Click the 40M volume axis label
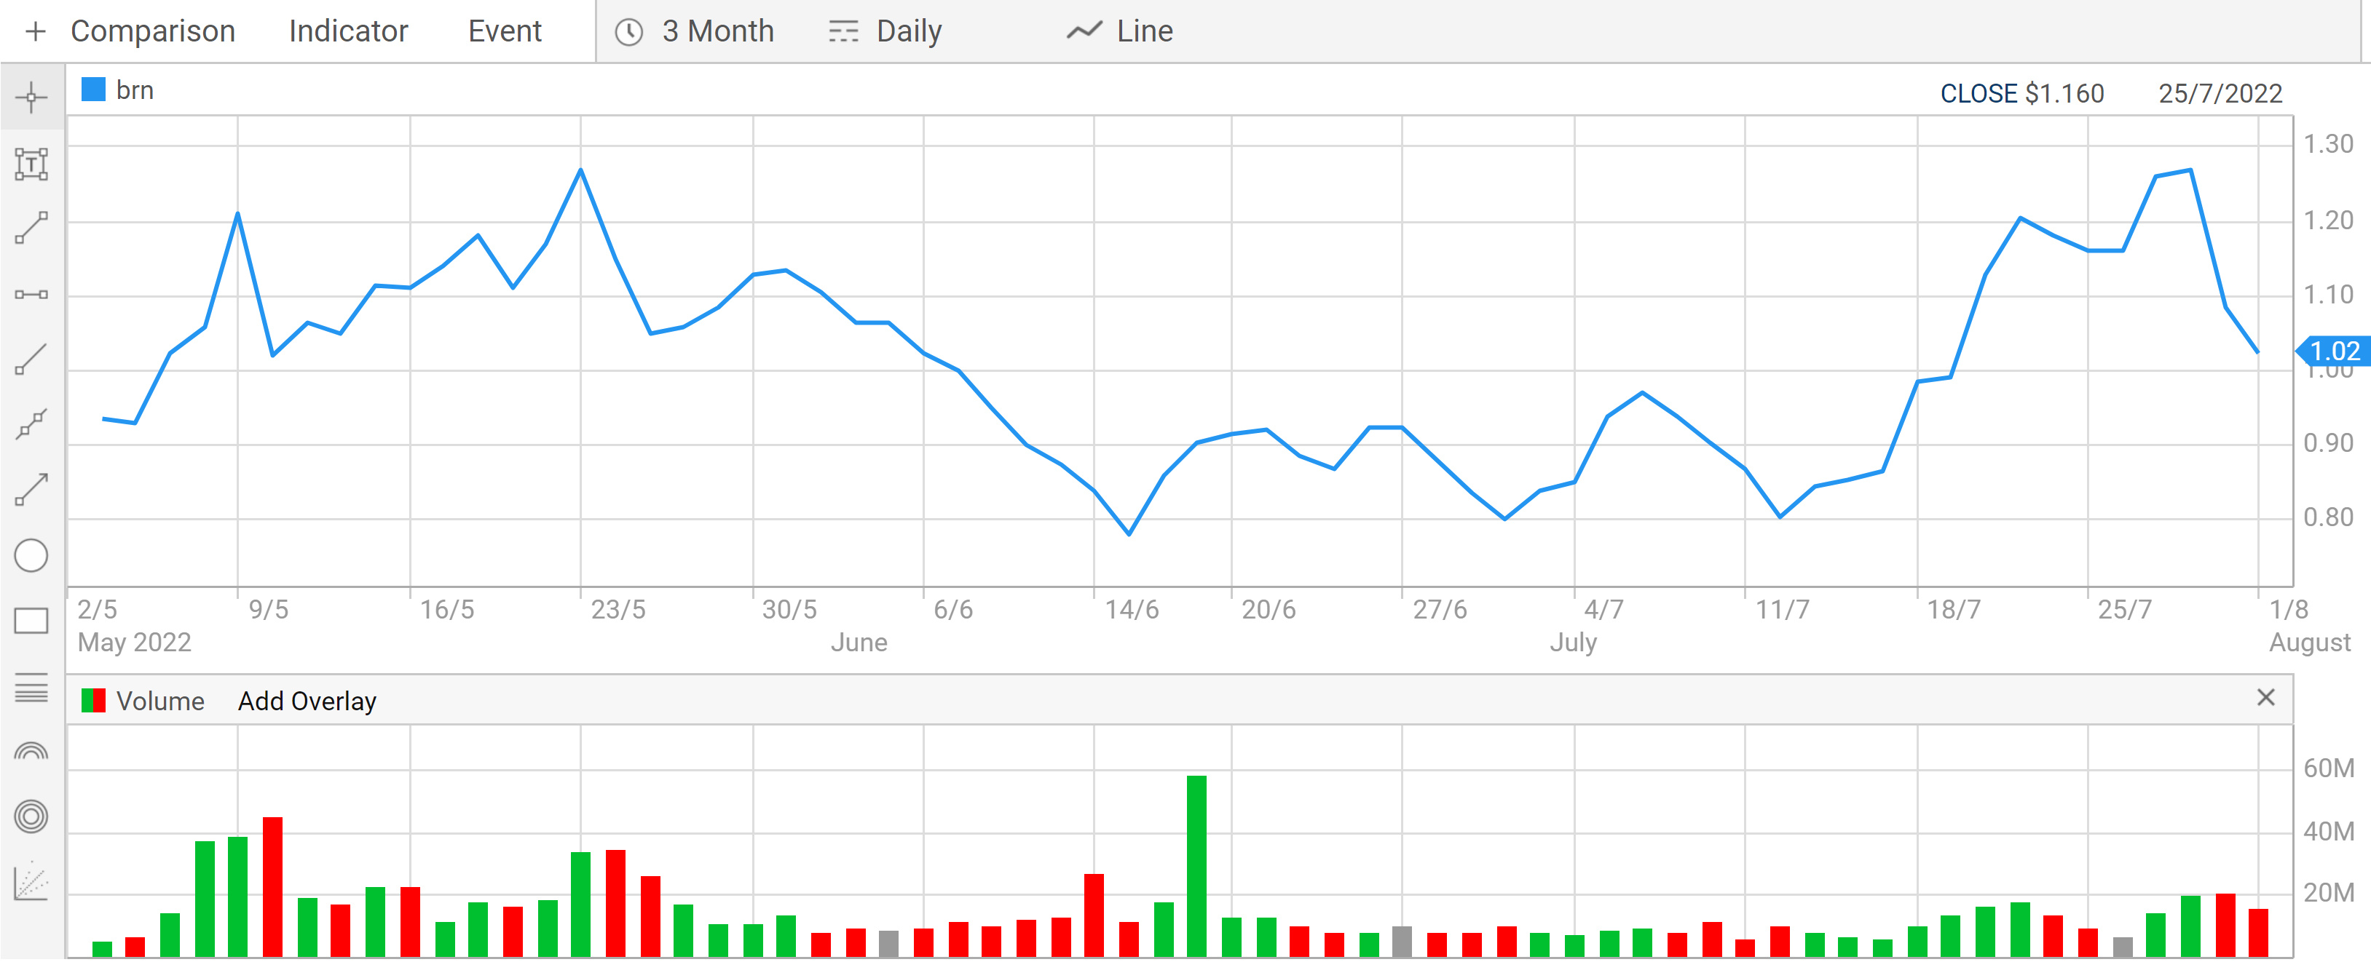The image size is (2371, 962). [x=2329, y=832]
